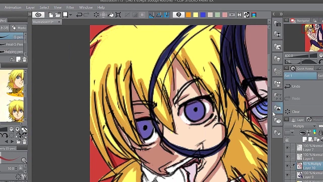Open the help question mark bubble
Screen dimensions: 323x182
[x=179, y=15]
